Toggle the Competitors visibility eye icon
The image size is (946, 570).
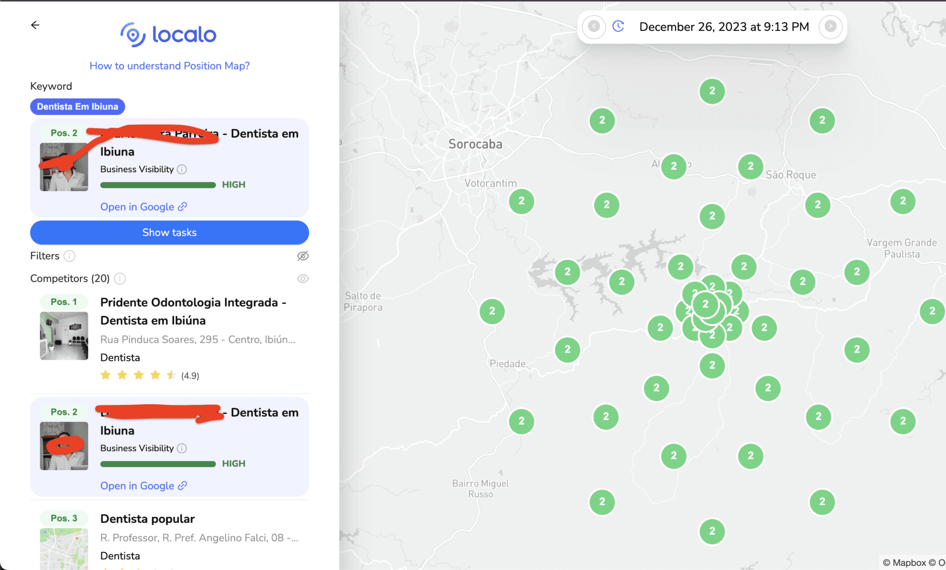(303, 279)
